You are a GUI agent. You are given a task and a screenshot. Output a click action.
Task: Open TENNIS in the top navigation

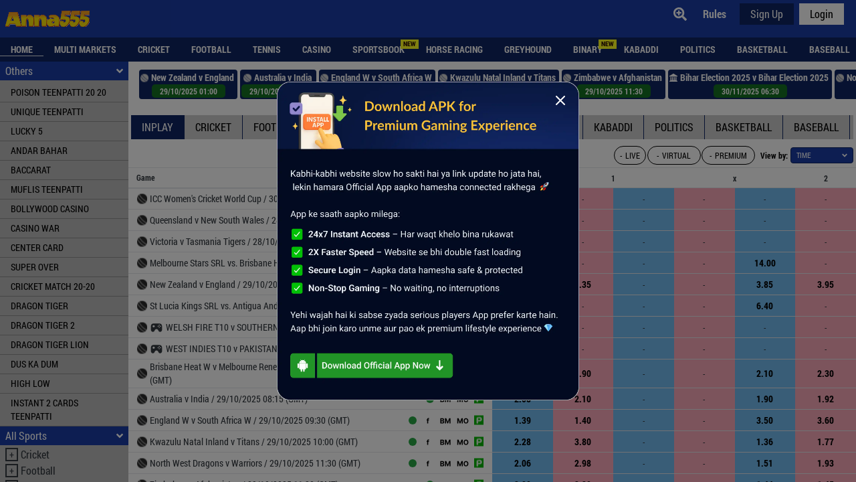tap(267, 50)
